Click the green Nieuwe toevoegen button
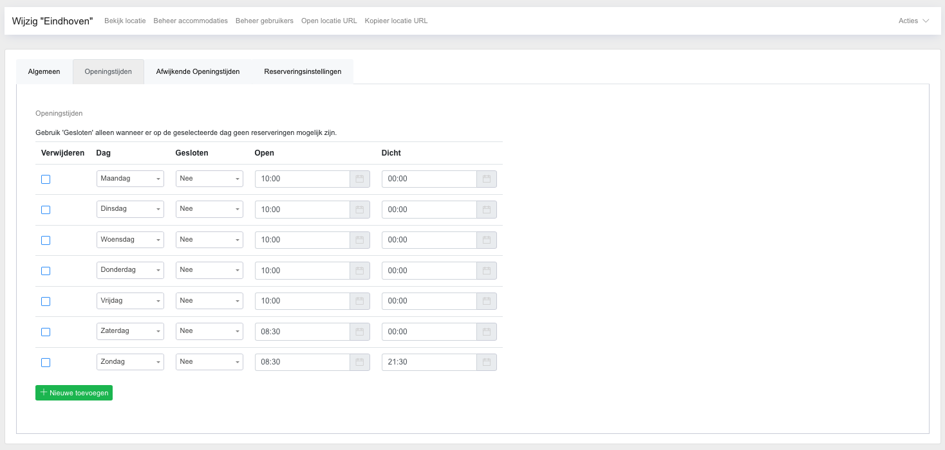Image resolution: width=945 pixels, height=450 pixels. pos(74,393)
